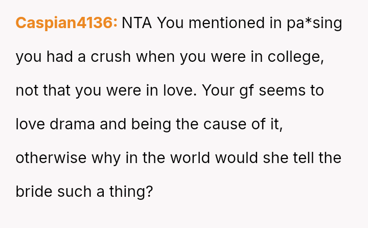
Task: Click the word 'bride'
Action: [33, 191]
